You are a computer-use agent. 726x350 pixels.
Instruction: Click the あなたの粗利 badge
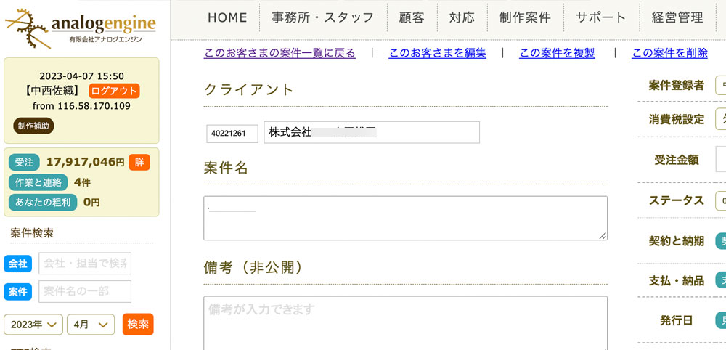pyautogui.click(x=43, y=203)
